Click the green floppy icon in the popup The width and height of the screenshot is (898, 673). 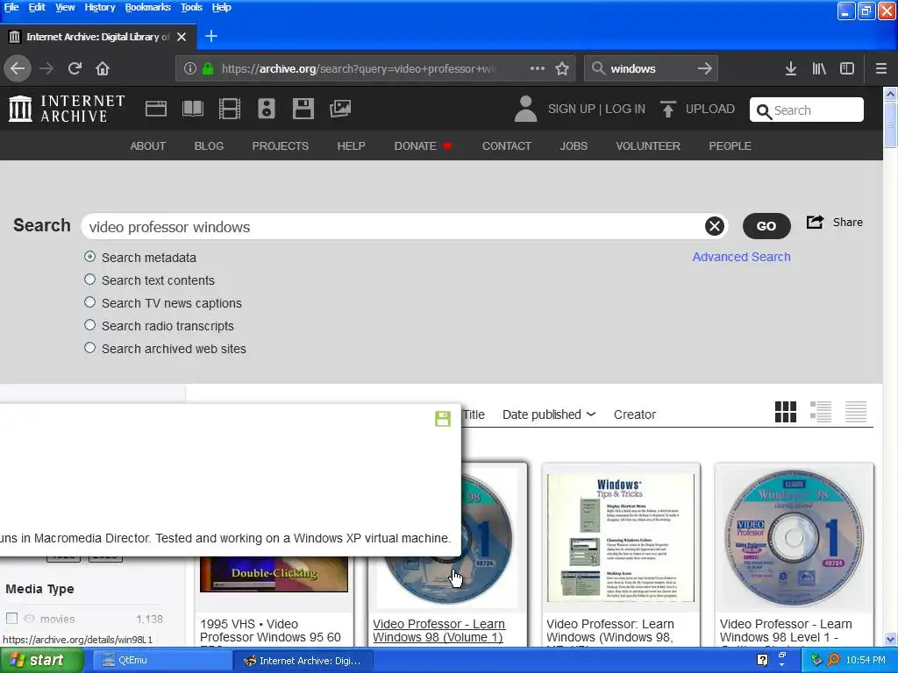[x=443, y=419]
